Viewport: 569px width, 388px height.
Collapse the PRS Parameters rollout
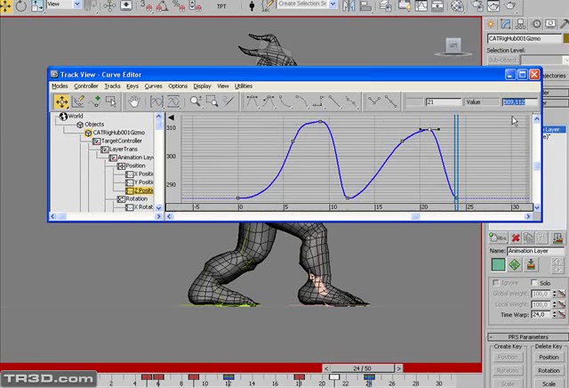(528, 336)
